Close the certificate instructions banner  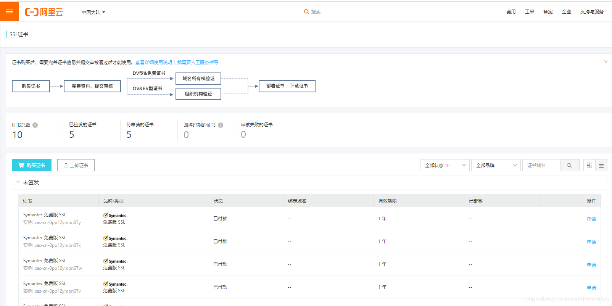pyautogui.click(x=606, y=62)
